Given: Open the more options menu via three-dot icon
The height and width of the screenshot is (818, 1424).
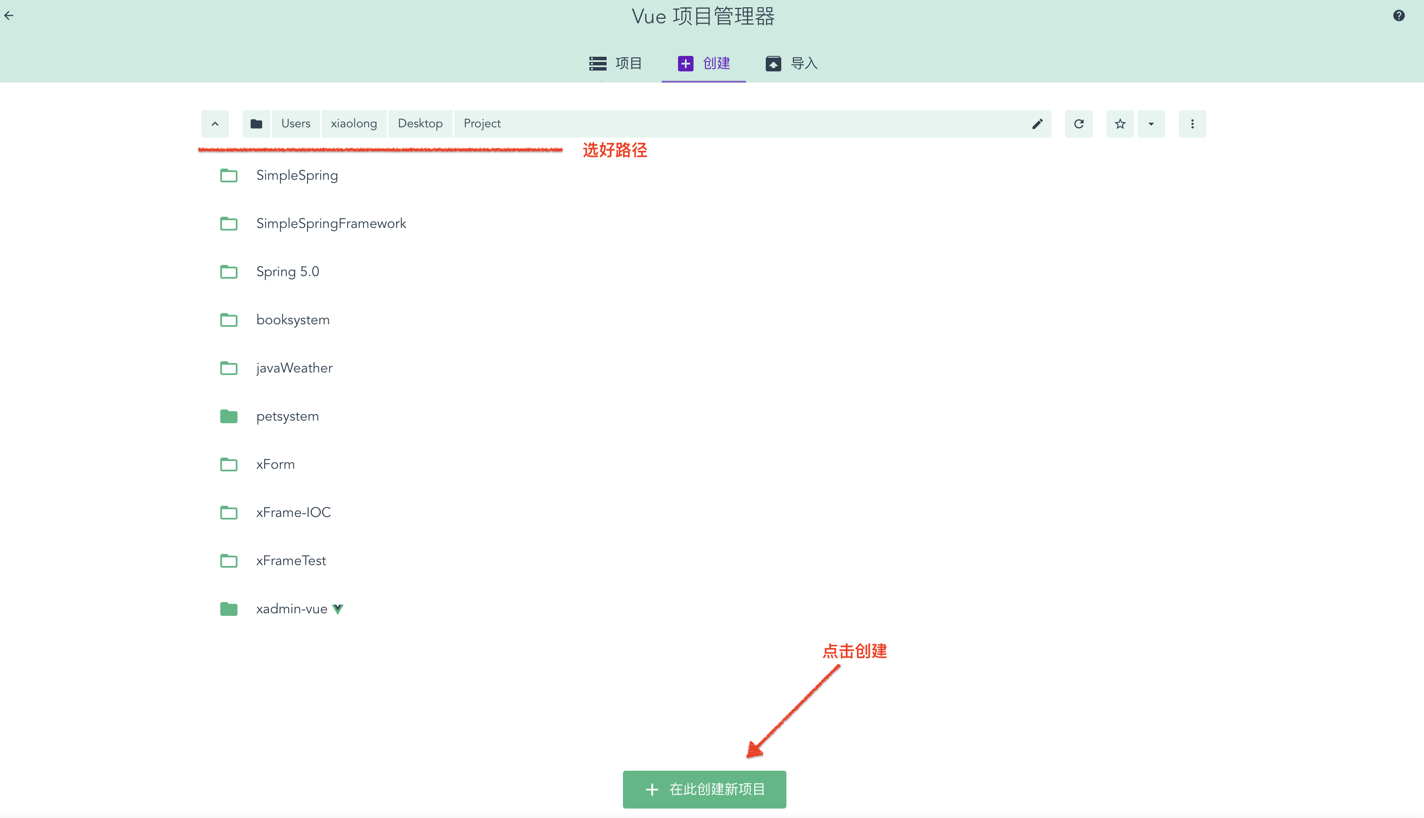Looking at the screenshot, I should pos(1192,123).
